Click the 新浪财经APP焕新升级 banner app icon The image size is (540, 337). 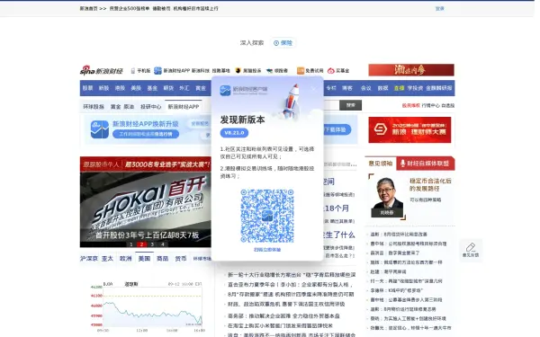[100, 129]
